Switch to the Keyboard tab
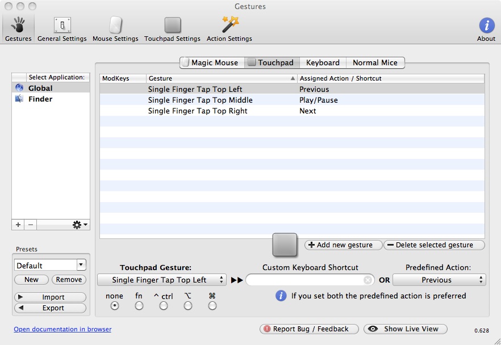501x345 pixels. [323, 63]
